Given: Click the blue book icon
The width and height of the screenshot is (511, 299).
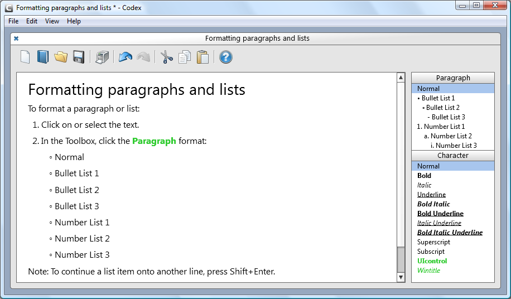Looking at the screenshot, I should [x=43, y=57].
